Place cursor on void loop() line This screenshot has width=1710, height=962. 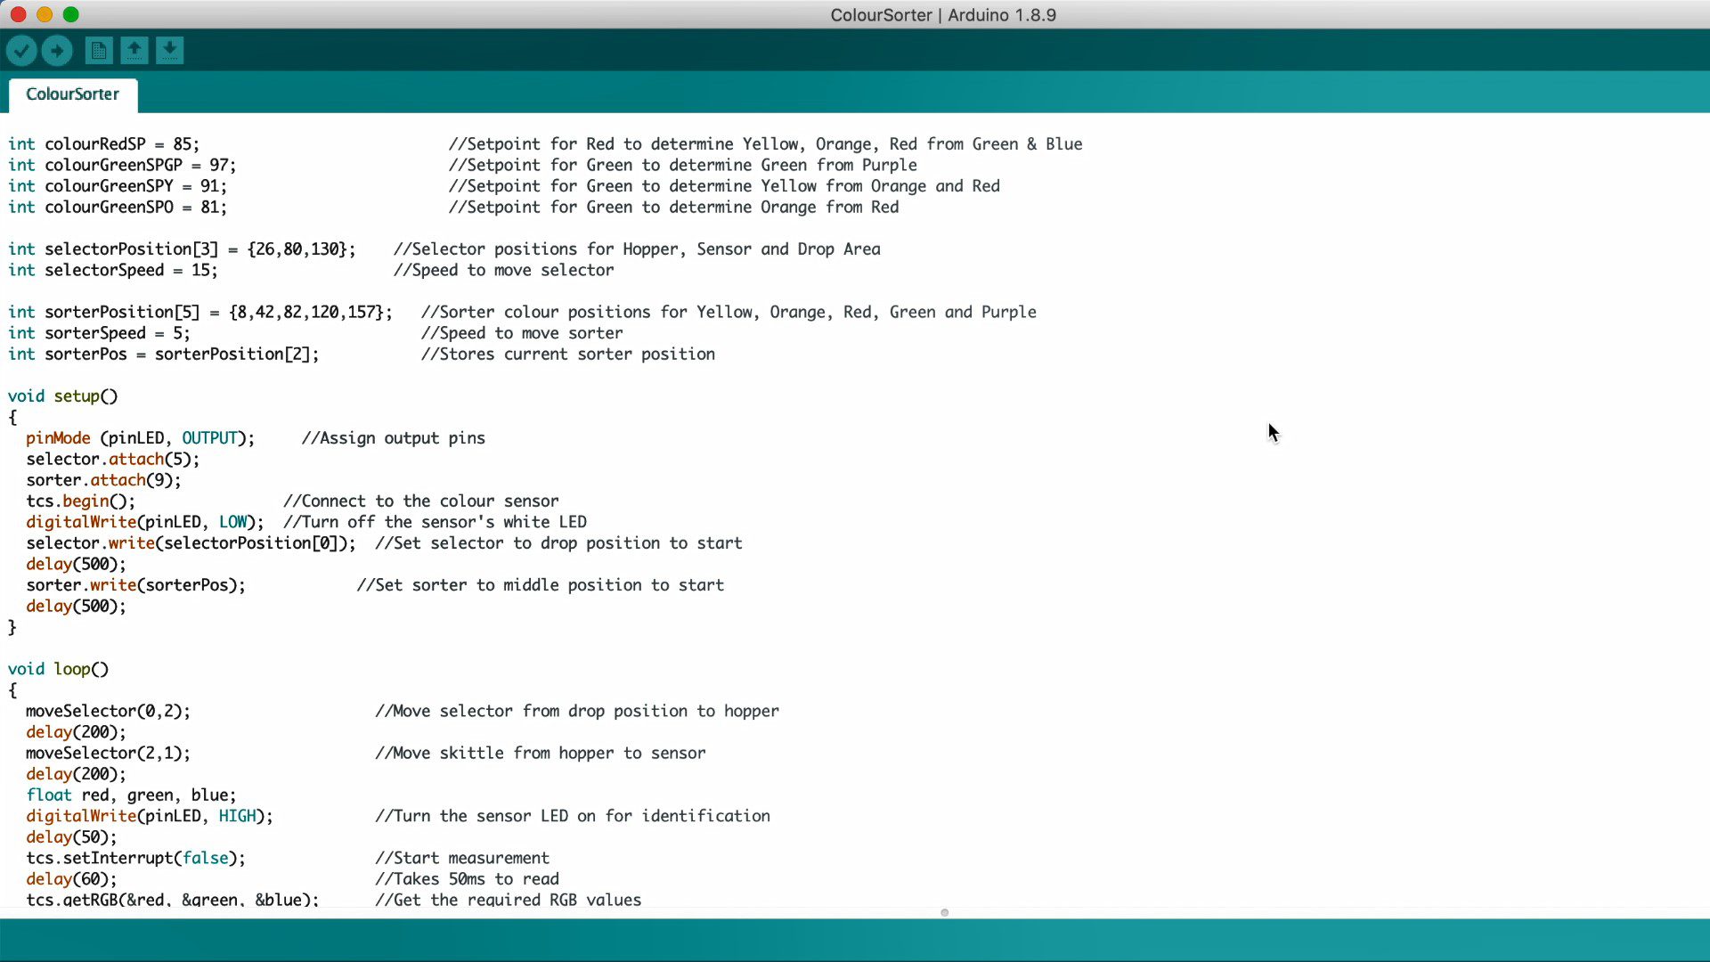pyautogui.click(x=58, y=669)
